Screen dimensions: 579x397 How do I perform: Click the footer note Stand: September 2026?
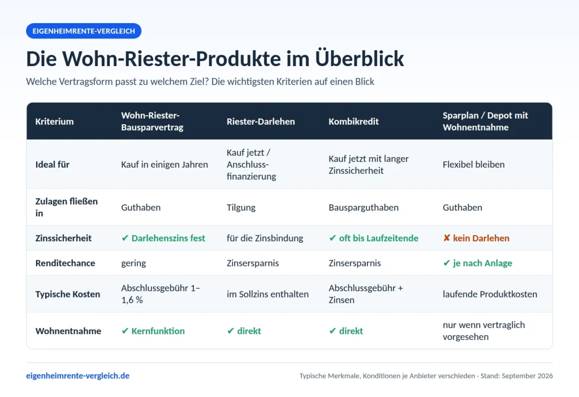[x=516, y=376]
